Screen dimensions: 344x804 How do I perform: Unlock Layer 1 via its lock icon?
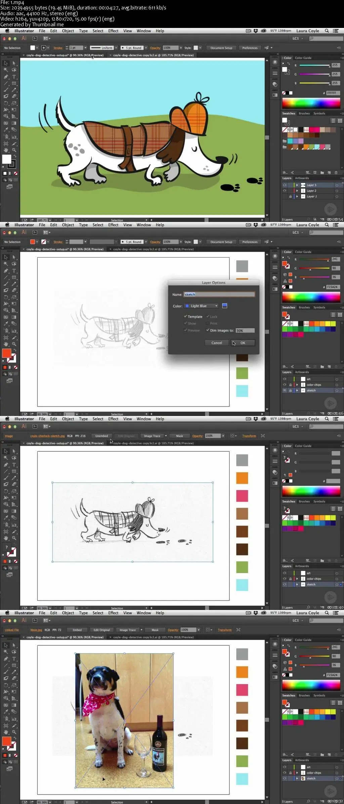coord(290,196)
